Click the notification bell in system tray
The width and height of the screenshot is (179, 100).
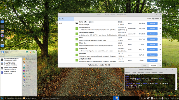(x=162, y=98)
